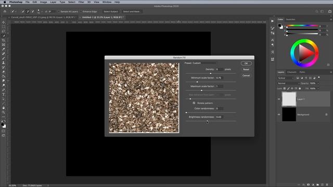Choose Subtract from selection brush mode
This screenshot has height=187, width=333.
pyautogui.click(x=33, y=11)
